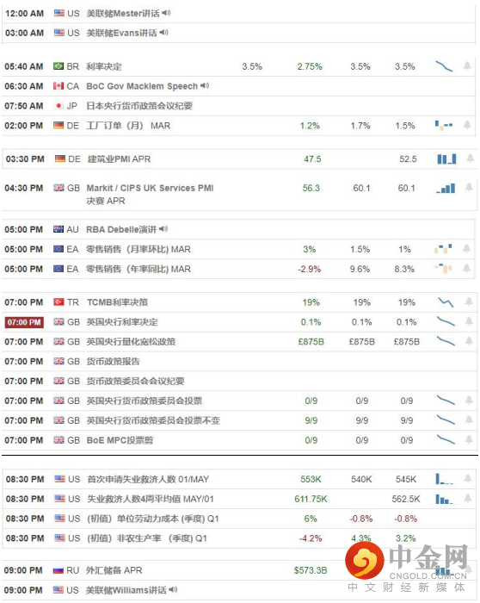The height and width of the screenshot is (603, 480).
Task: Click the bell alert icon in BR 利率决定 row
Action: tap(467, 65)
